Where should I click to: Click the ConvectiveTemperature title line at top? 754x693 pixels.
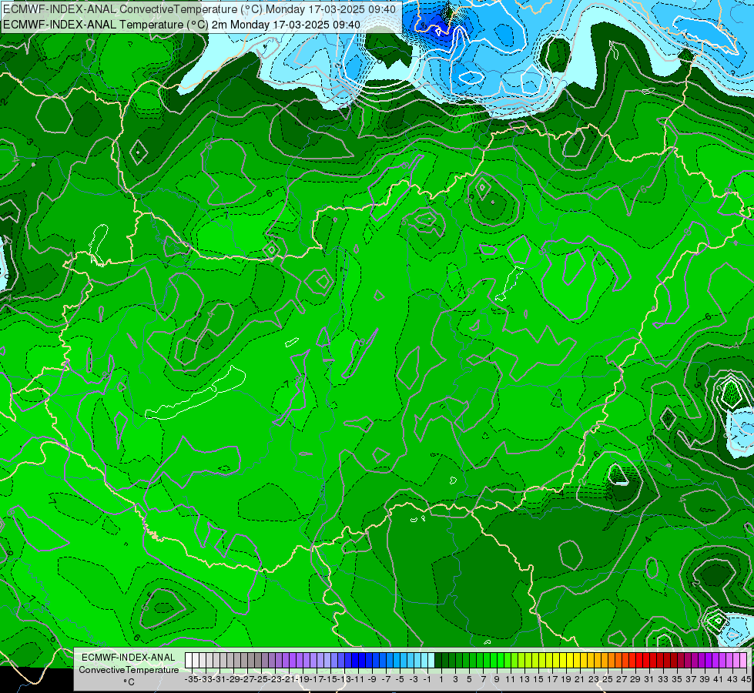coord(199,9)
